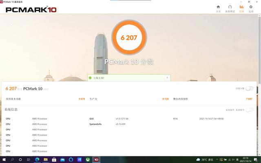261x163 pixels.
Task: Click the scrollbar up arrow on right edge
Action: pos(259,15)
